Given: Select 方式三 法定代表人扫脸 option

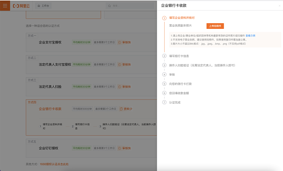Looking at the screenshot, I should pyautogui.click(x=50, y=87).
